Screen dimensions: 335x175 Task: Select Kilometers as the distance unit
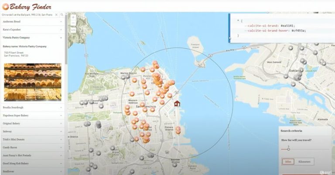[304, 162]
